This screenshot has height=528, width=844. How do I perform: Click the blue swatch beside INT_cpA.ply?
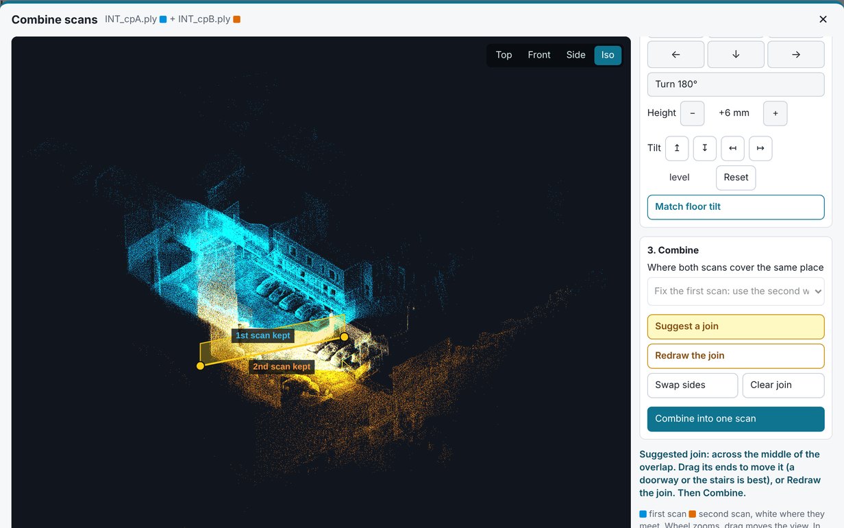(163, 19)
